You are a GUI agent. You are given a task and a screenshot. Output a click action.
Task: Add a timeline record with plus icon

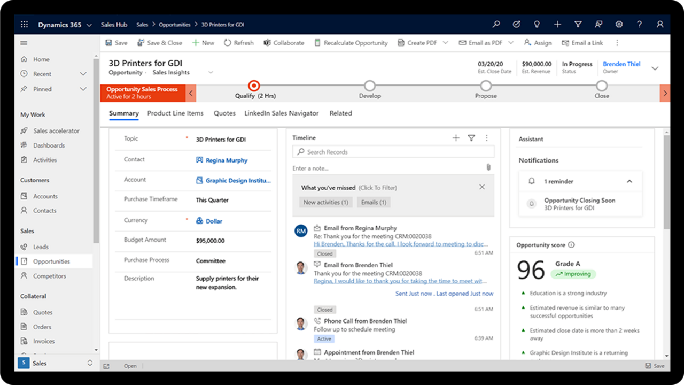pyautogui.click(x=456, y=138)
